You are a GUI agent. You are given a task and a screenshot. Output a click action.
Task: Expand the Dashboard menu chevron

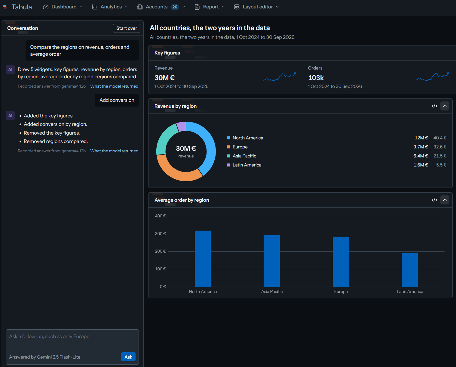(x=81, y=7)
